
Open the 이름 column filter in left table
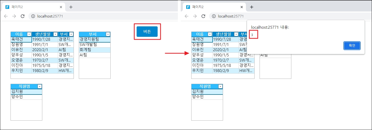click(29, 34)
